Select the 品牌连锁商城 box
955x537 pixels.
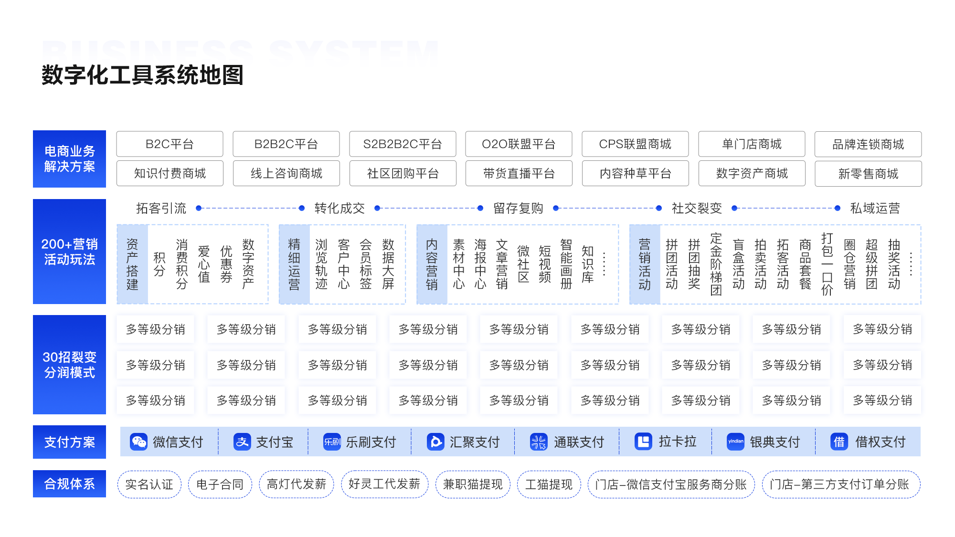(868, 144)
